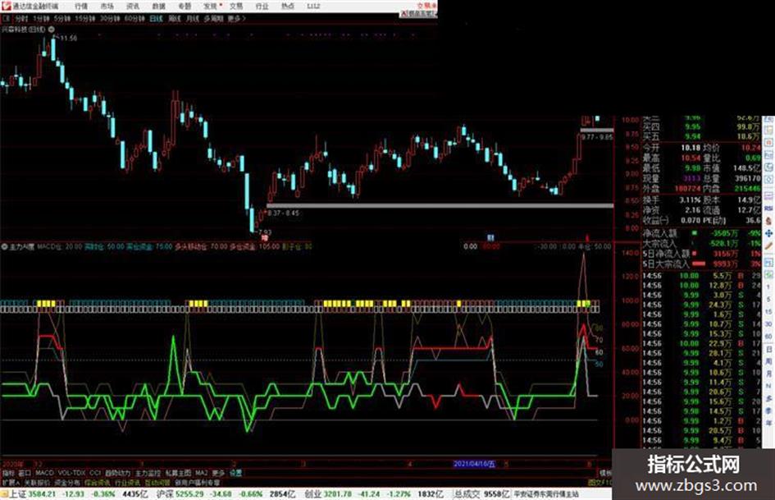Open the 行情 menu

pyautogui.click(x=81, y=6)
